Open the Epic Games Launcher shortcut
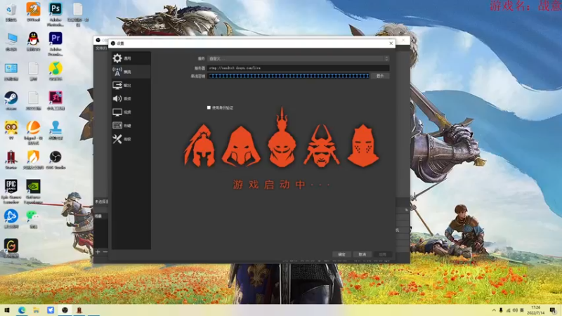The width and height of the screenshot is (562, 316). point(11,192)
